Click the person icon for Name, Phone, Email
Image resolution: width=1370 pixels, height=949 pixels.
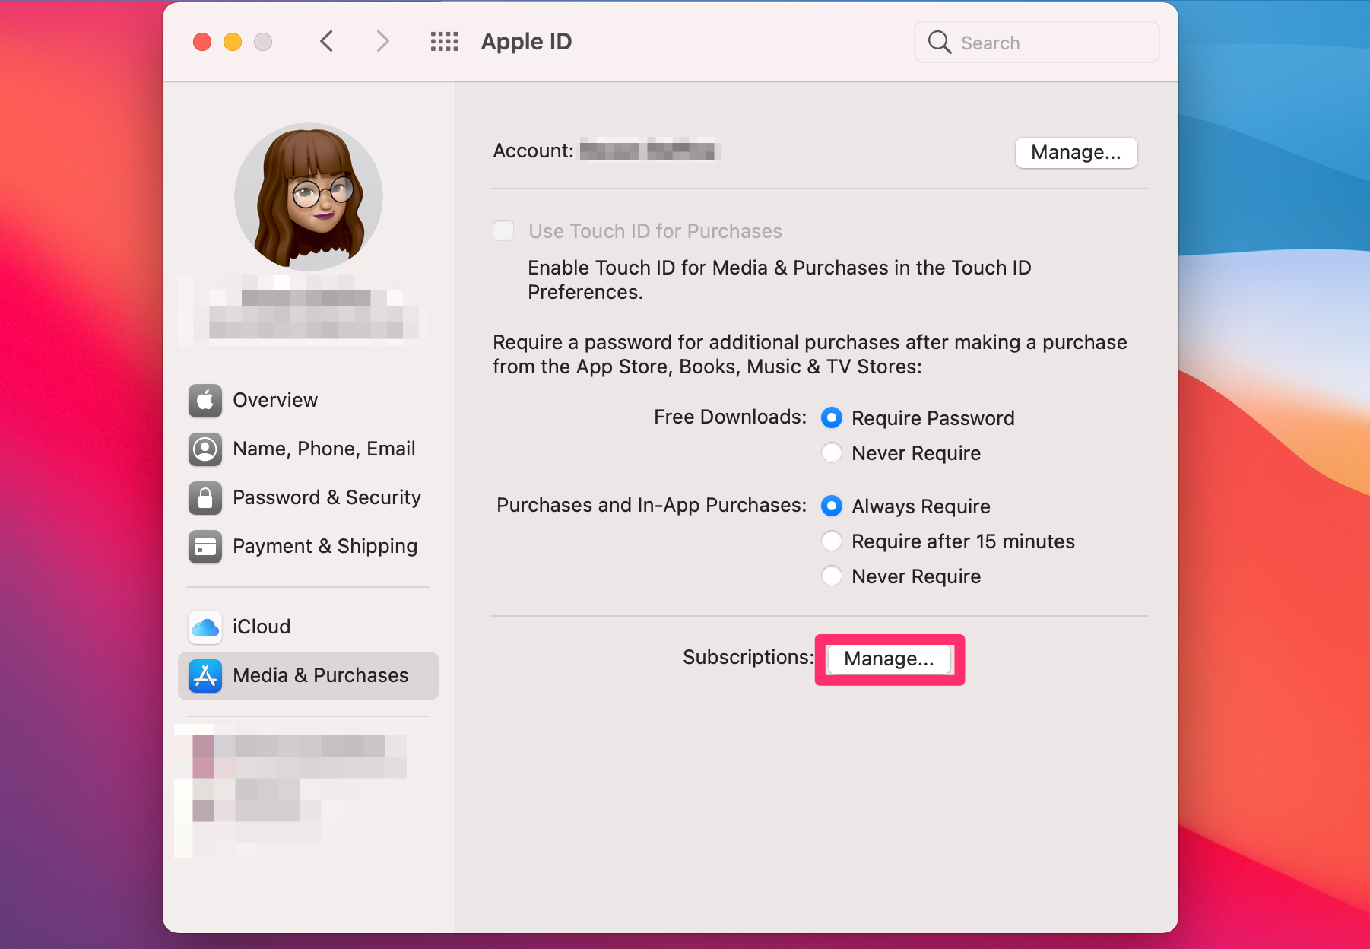pyautogui.click(x=205, y=449)
